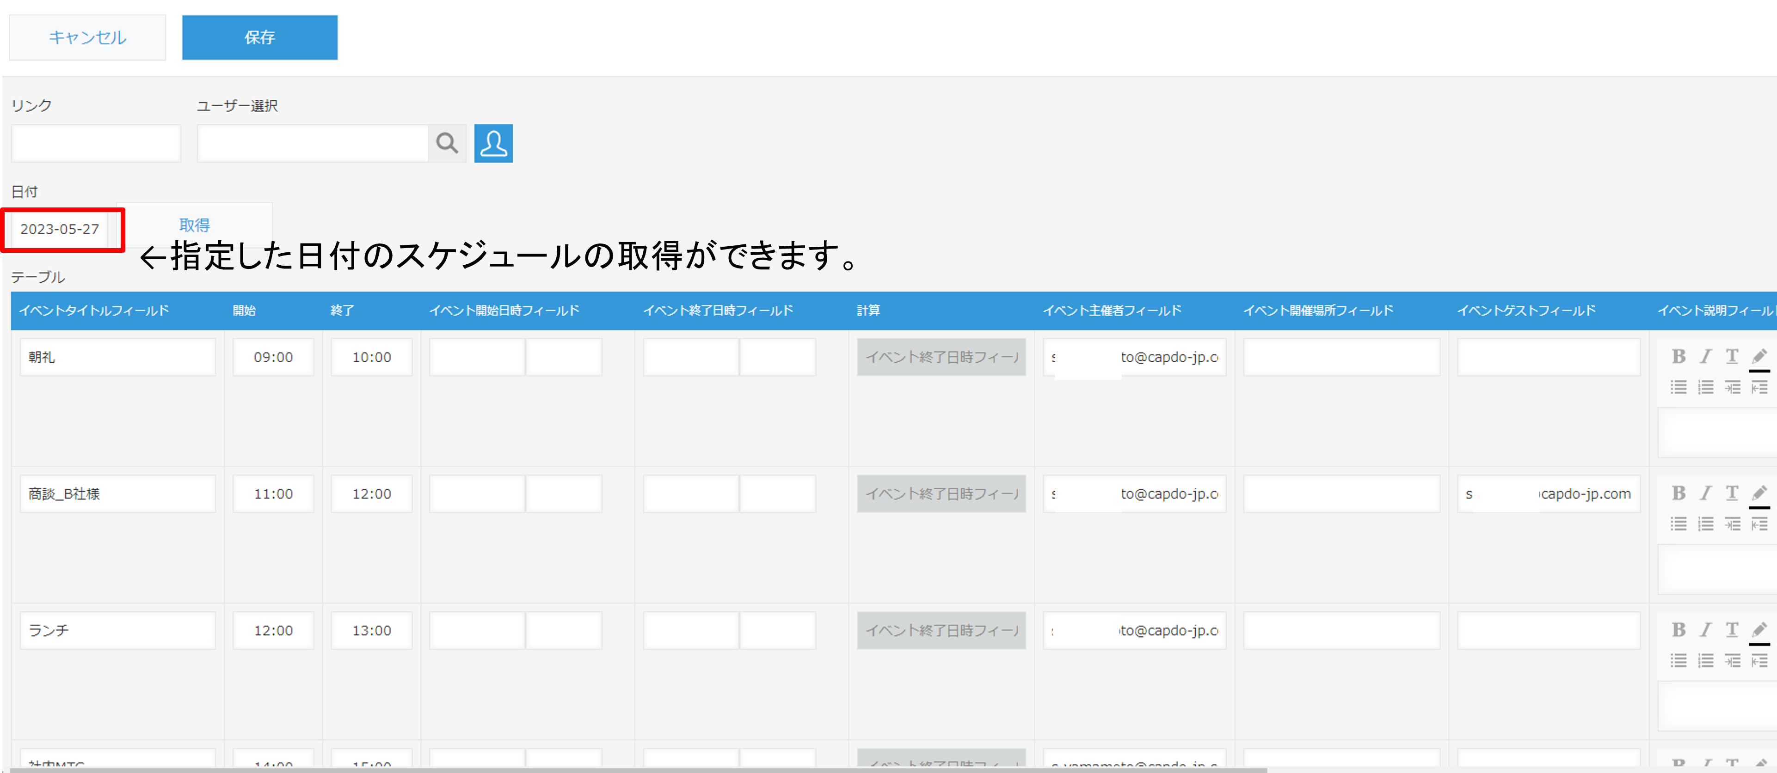
Task: Click the user search magnifier icon
Action: [x=447, y=143]
